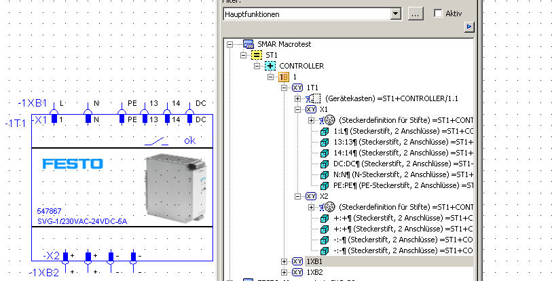Collapse the CONTROLLER tree node
The height and width of the screenshot is (281, 552).
(x=257, y=66)
